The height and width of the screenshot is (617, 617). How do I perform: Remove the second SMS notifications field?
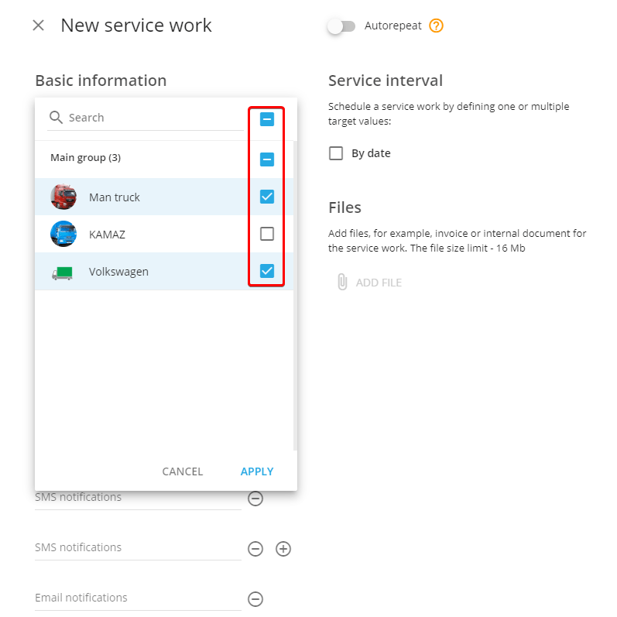[255, 549]
